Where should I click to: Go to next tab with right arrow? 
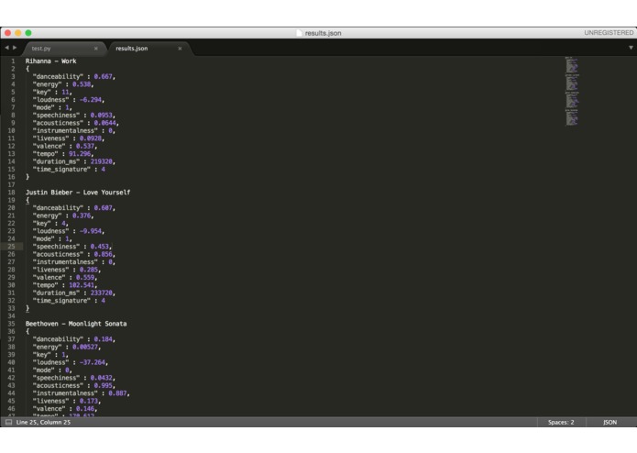click(x=15, y=48)
